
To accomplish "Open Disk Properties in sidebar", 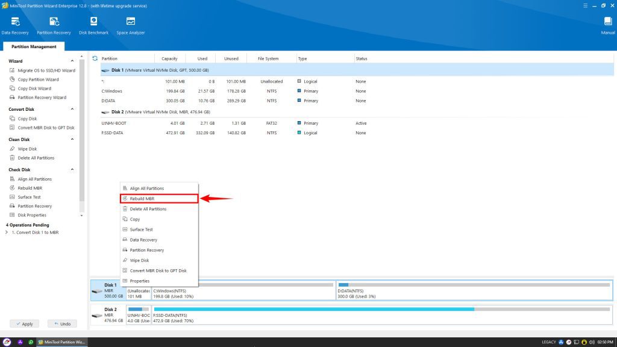I will [28, 215].
